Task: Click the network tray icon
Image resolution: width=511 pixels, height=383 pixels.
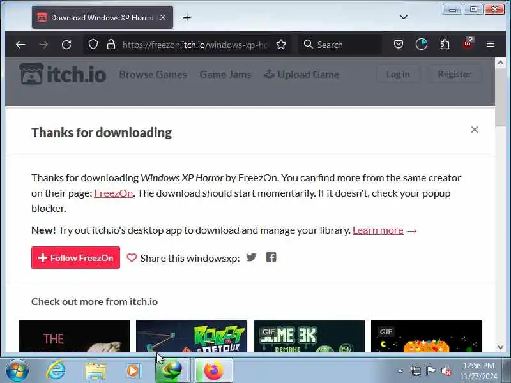Action: pos(416,371)
